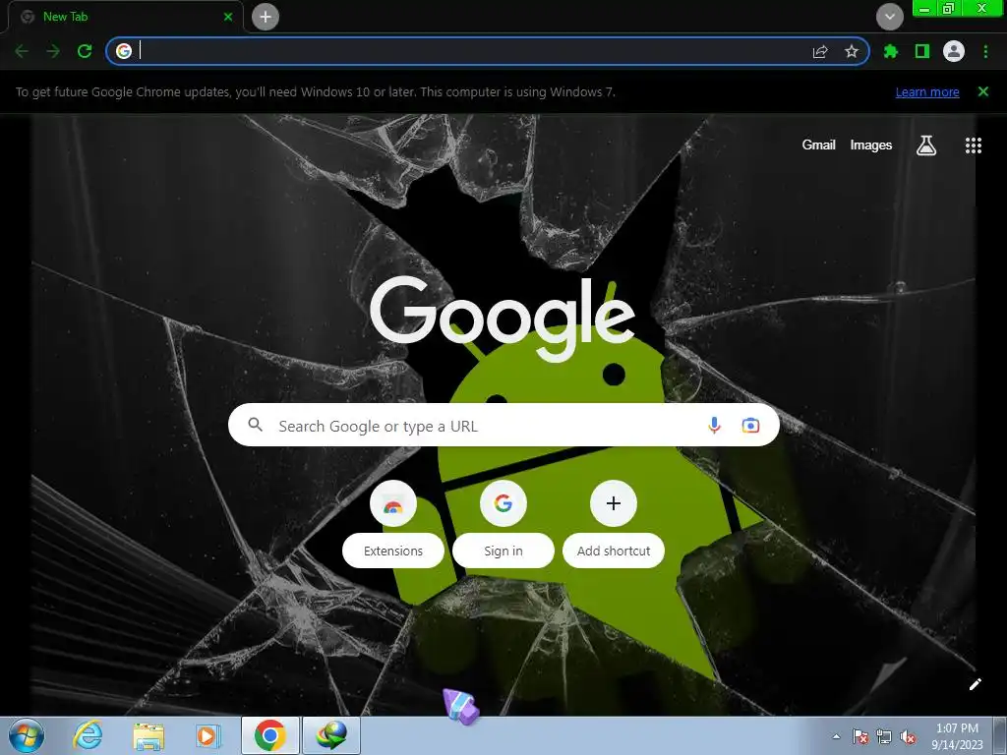This screenshot has width=1007, height=755.
Task: Show hidden tray icons arrow
Action: pos(836,736)
